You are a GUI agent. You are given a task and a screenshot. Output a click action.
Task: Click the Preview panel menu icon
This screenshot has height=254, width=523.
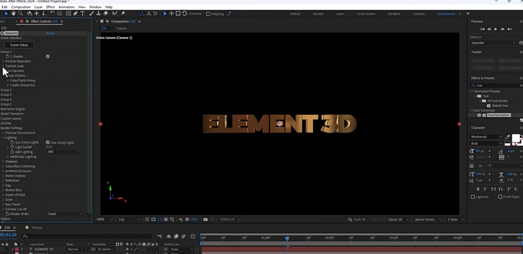click(x=521, y=21)
